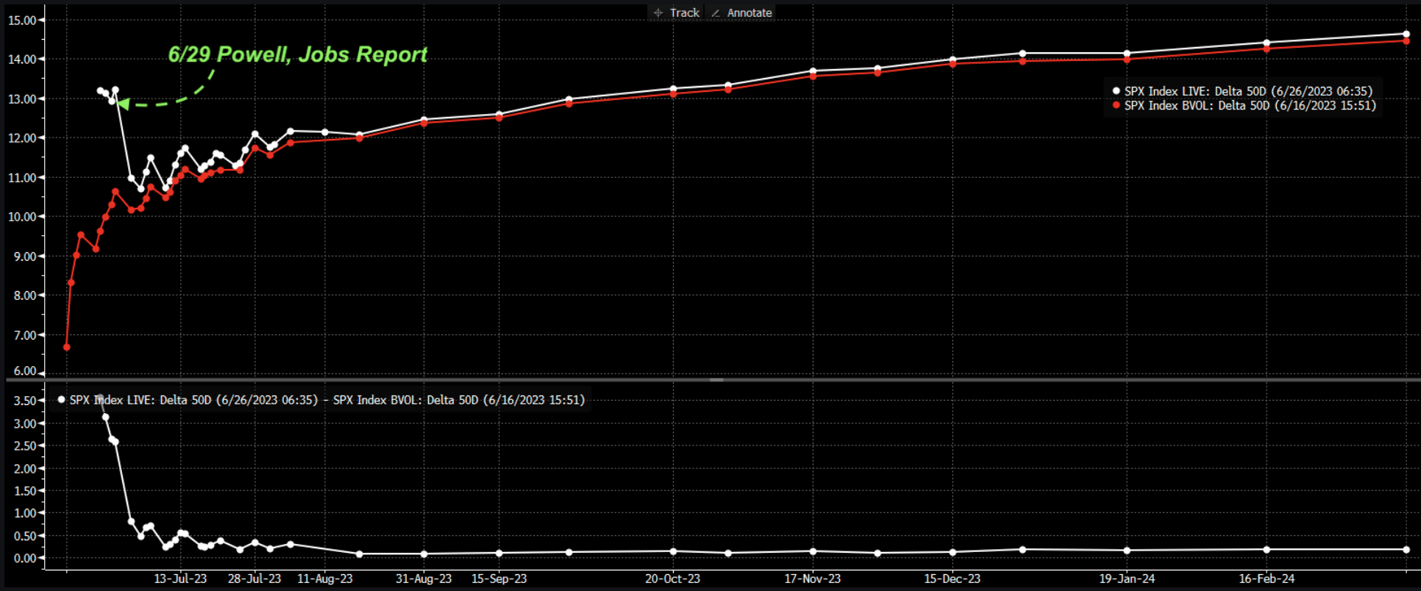Image resolution: width=1421 pixels, height=591 pixels.
Task: Click the 15.00 y-axis value
Action: pyautogui.click(x=22, y=20)
